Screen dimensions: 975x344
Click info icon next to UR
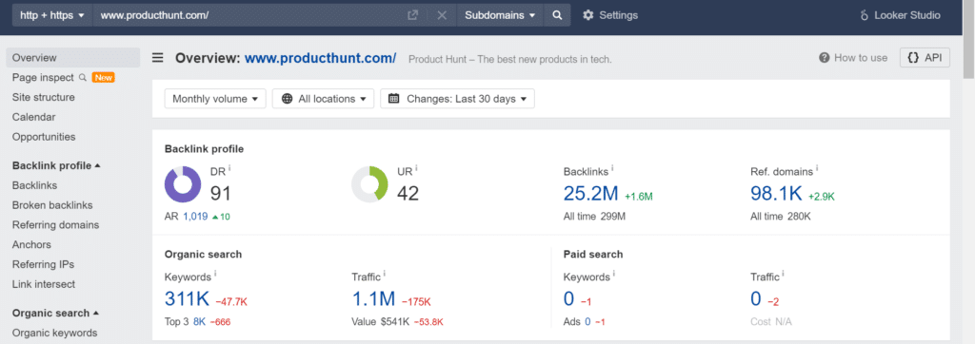[416, 167]
